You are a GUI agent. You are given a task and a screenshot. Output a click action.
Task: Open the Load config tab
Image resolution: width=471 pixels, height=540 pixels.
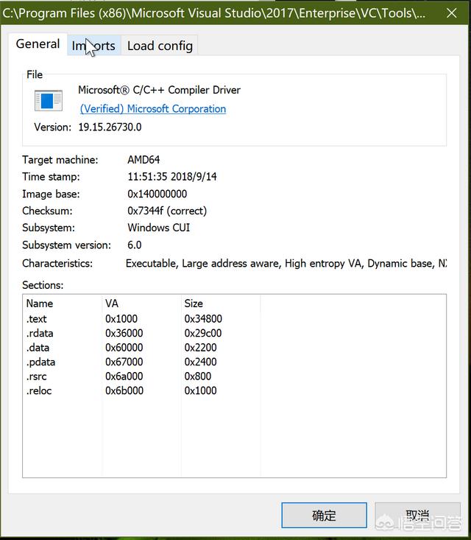(x=160, y=46)
